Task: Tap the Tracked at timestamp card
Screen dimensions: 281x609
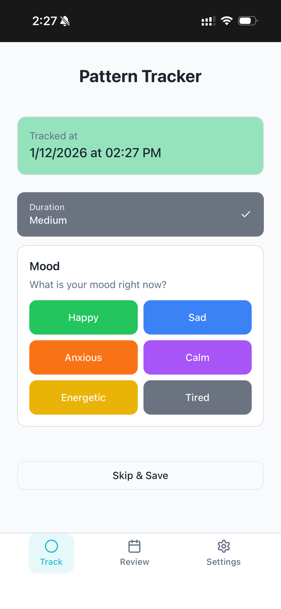Action: 140,145
